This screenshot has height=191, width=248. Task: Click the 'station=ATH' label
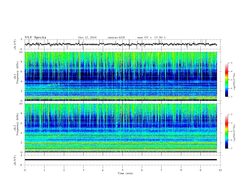pos(116,37)
